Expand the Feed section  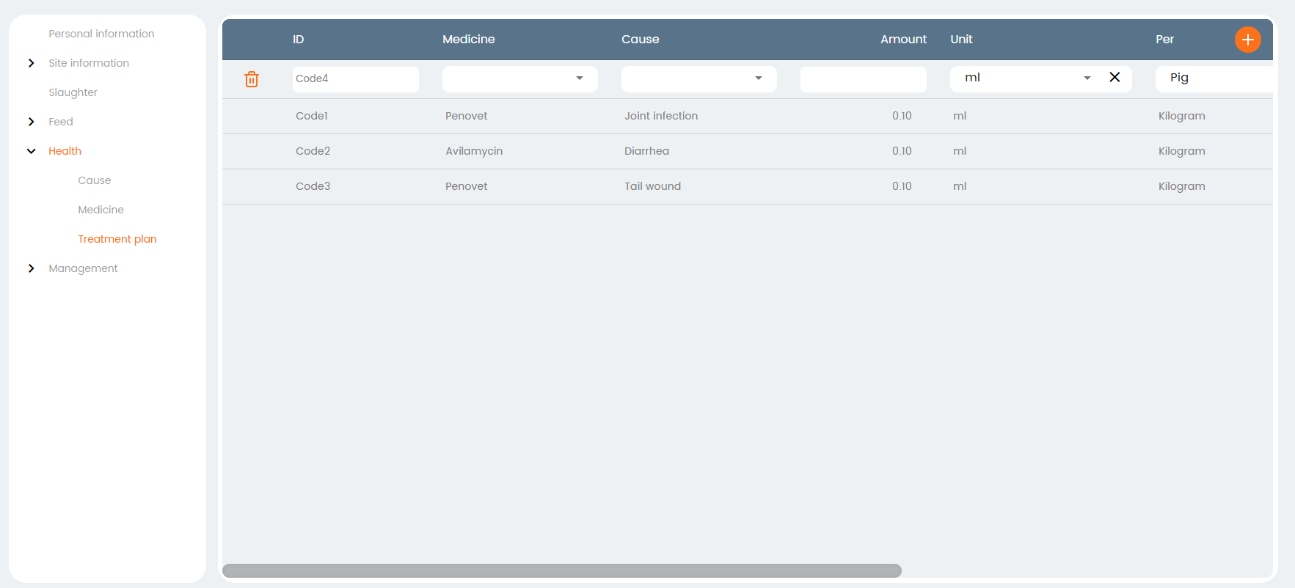coord(31,122)
